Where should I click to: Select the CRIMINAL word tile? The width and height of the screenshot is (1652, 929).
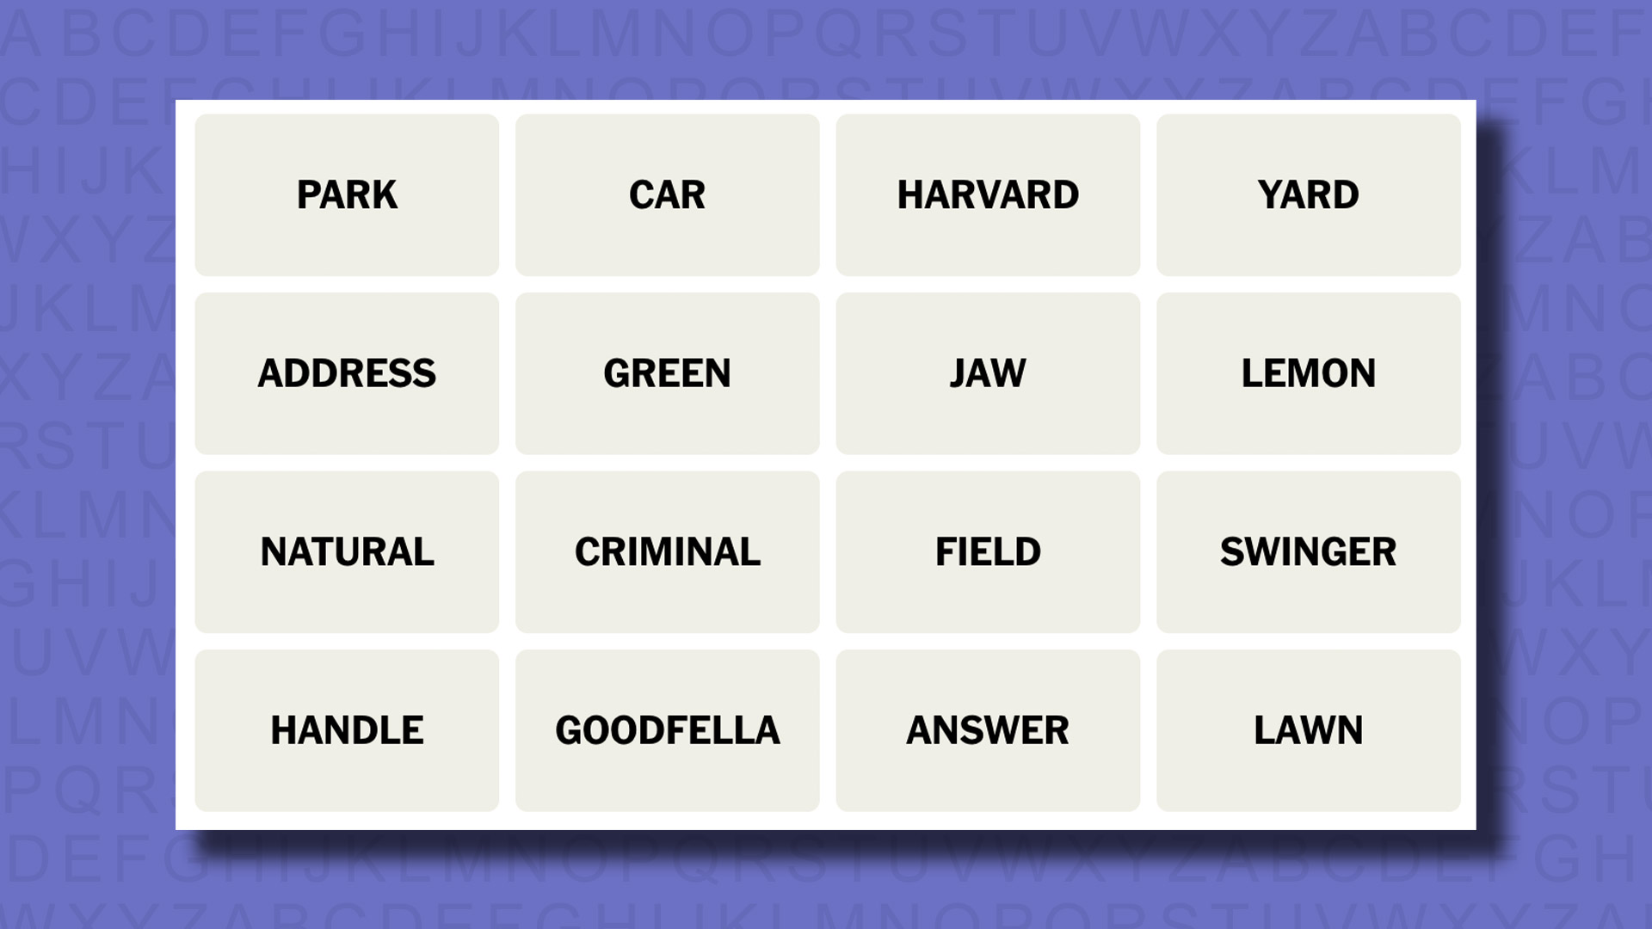click(666, 551)
